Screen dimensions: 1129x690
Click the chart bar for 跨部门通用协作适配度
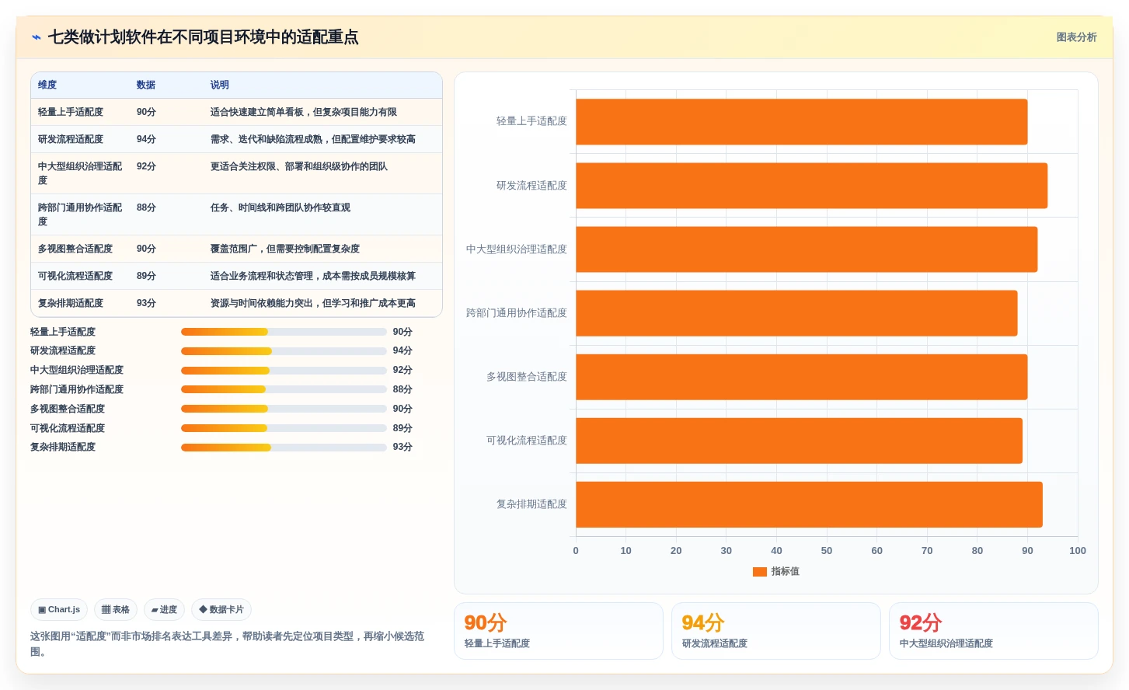[796, 313]
